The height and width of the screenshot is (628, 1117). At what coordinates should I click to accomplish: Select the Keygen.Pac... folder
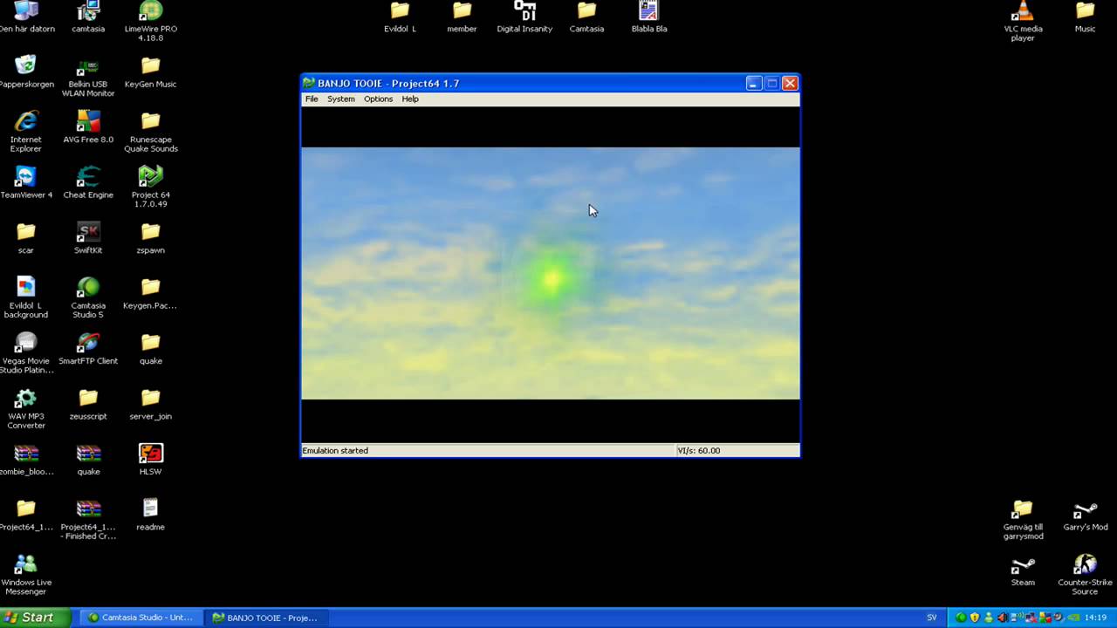pos(151,293)
